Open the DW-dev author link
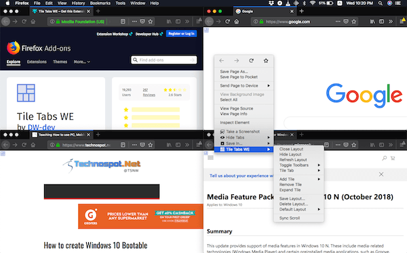The width and height of the screenshot is (407, 253). coord(41,127)
